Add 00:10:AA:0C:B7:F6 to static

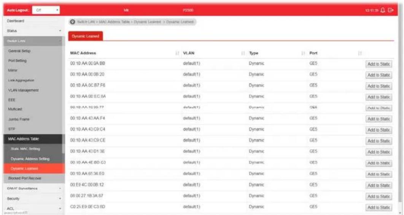(379, 86)
